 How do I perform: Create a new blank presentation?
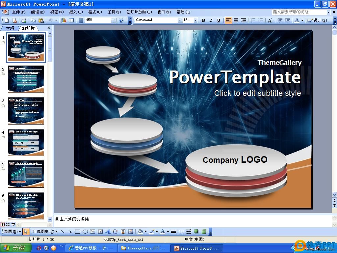7,20
